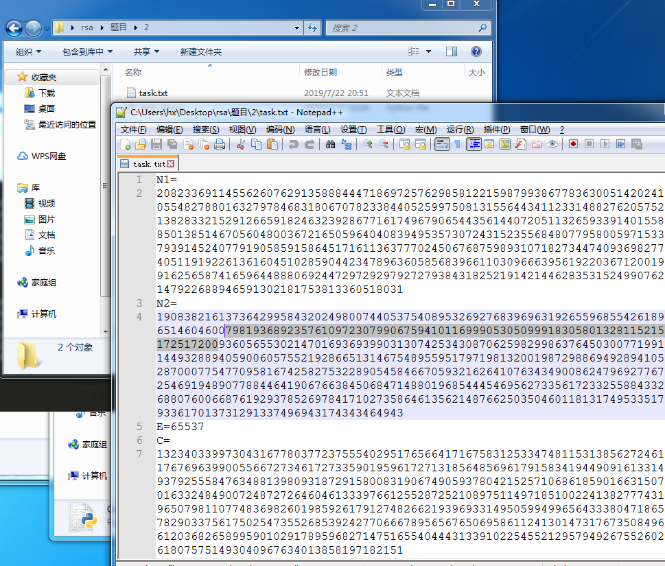Click 新建文件夹 in Explorer

click(201, 51)
